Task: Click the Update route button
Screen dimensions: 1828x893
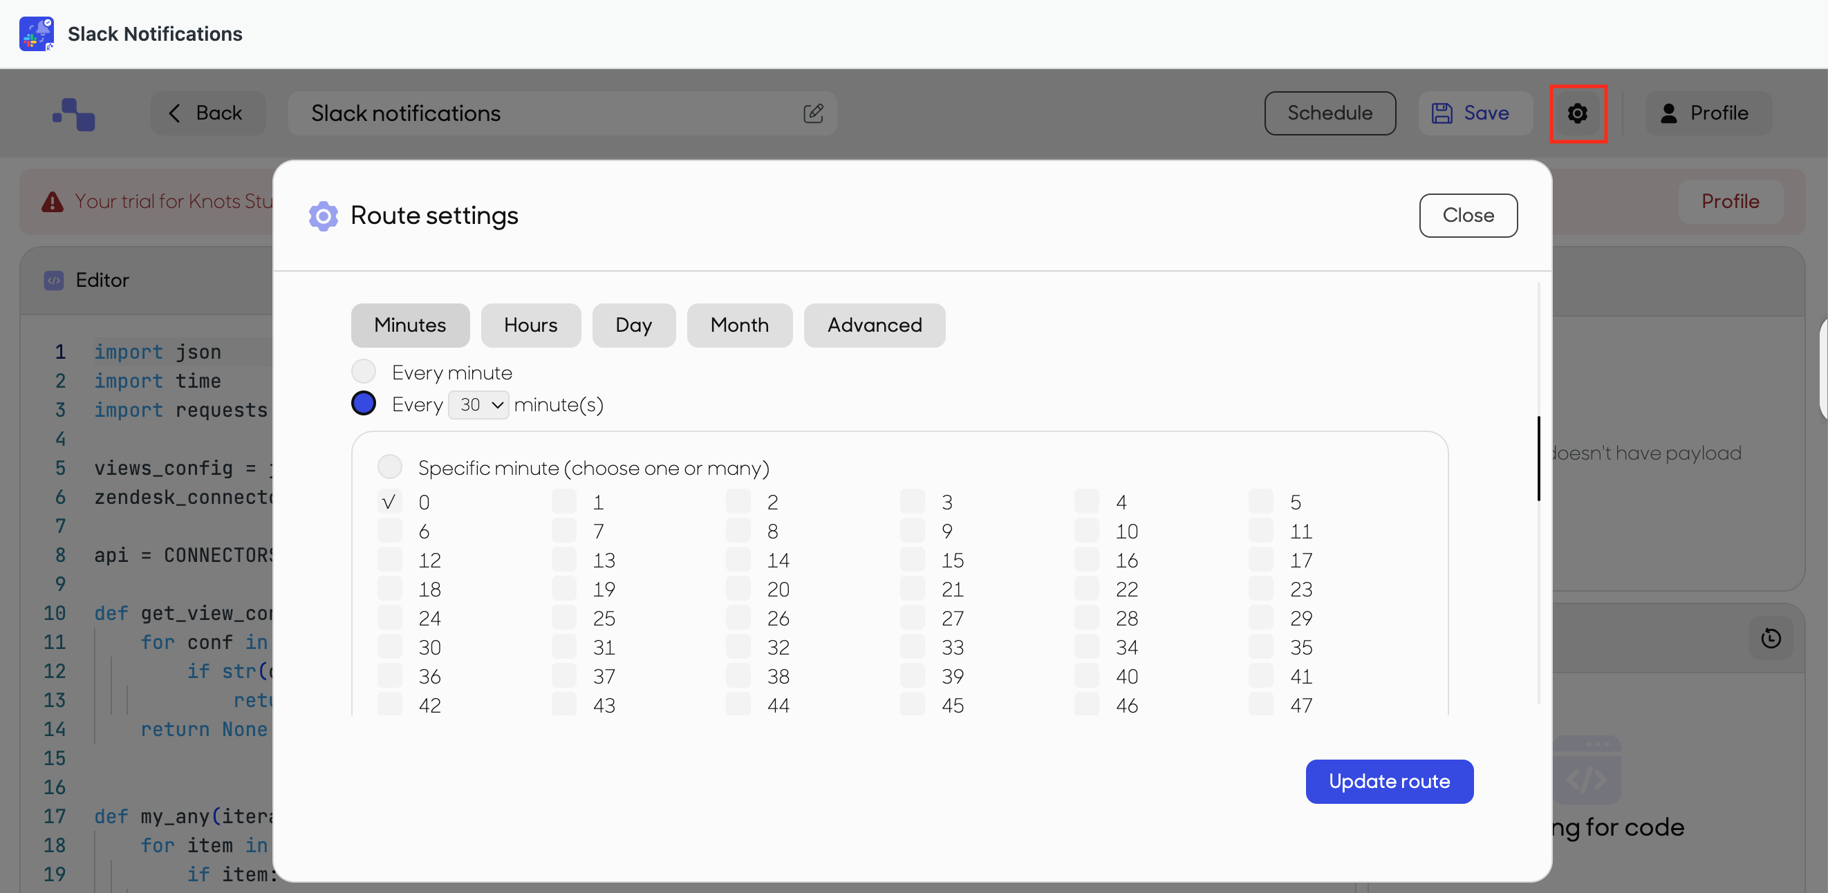Action: pyautogui.click(x=1390, y=782)
